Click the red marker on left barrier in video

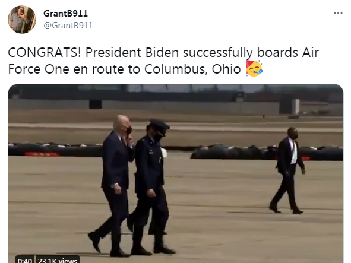42,154
